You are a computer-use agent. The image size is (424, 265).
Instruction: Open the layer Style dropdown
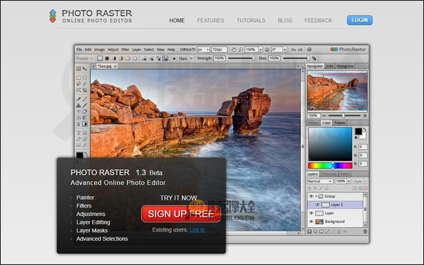[x=360, y=181]
